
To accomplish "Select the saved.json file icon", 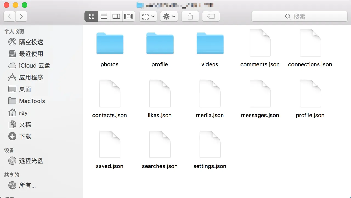I will tap(110, 144).
